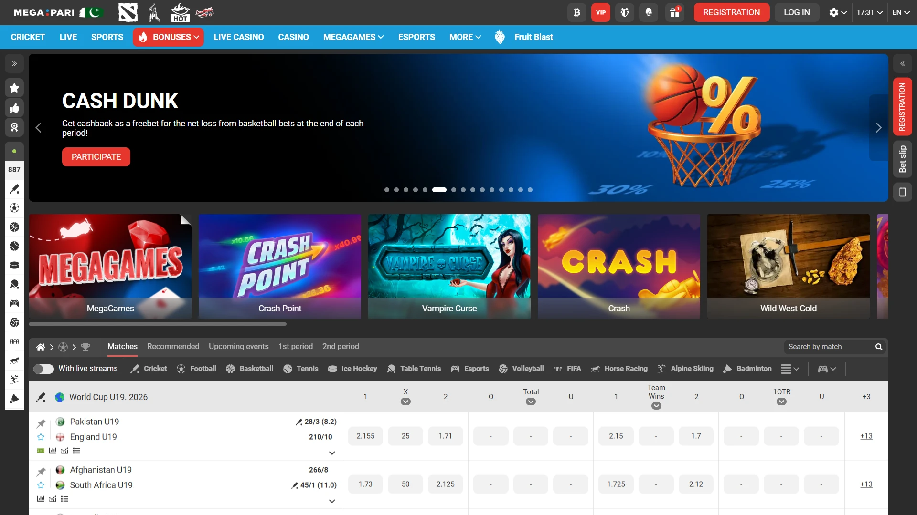Select the basketball sport icon in the sidebar
Screen dimensions: 917x515
(14, 227)
